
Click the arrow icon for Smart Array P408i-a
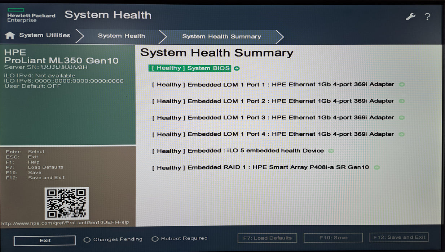(x=376, y=167)
